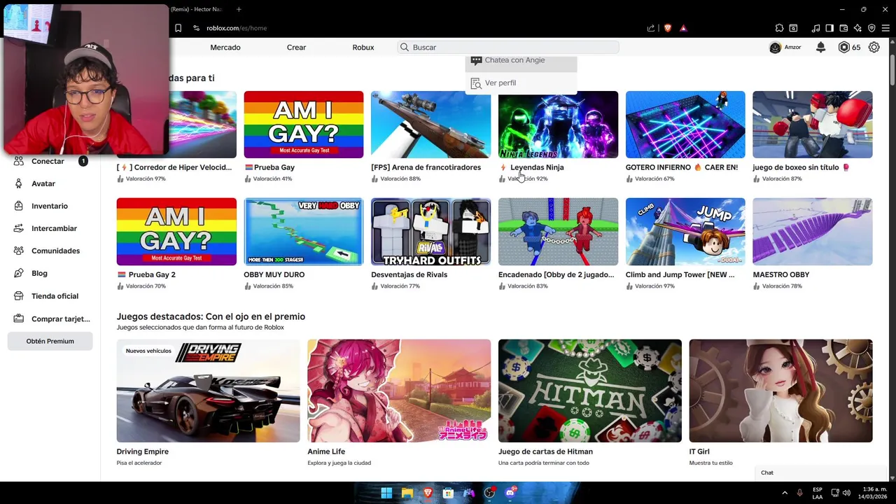
Task: Open Discord from the taskbar
Action: click(x=510, y=493)
